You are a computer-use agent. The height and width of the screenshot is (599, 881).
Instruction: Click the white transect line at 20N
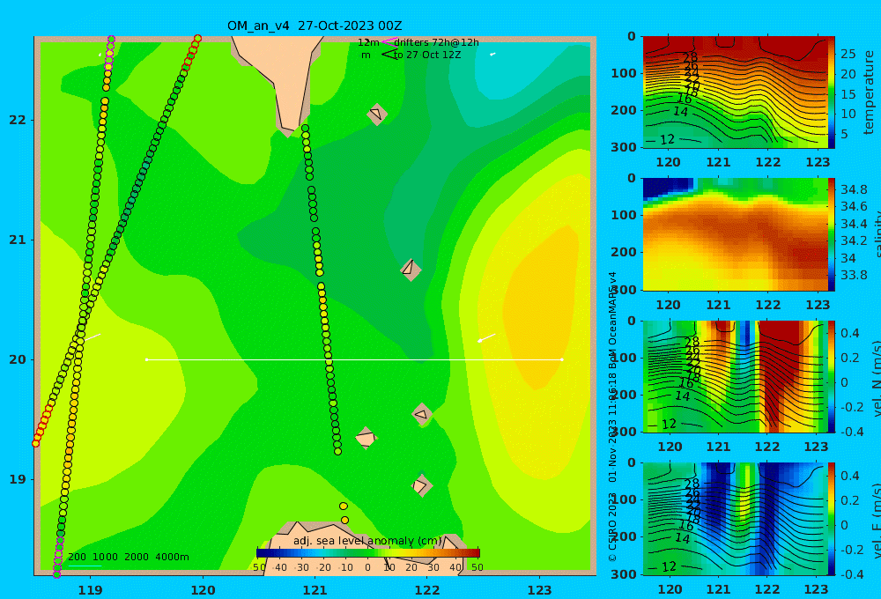(x=354, y=359)
